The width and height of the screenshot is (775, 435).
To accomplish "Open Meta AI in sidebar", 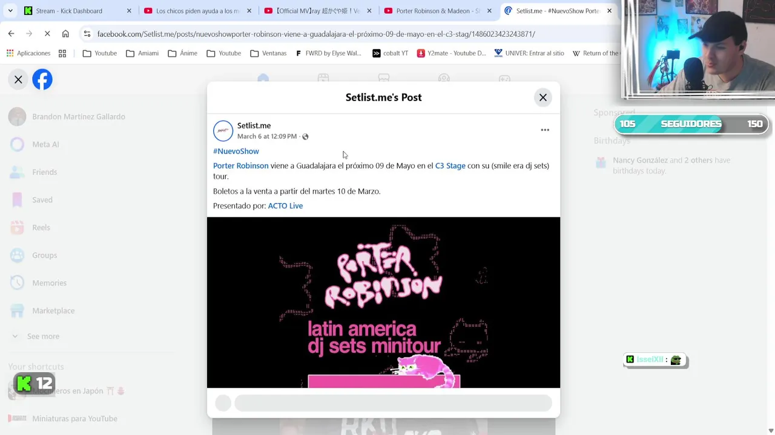I will coord(45,144).
